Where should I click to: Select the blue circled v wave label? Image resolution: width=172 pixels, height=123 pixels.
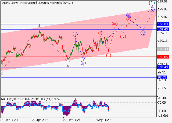152,10
